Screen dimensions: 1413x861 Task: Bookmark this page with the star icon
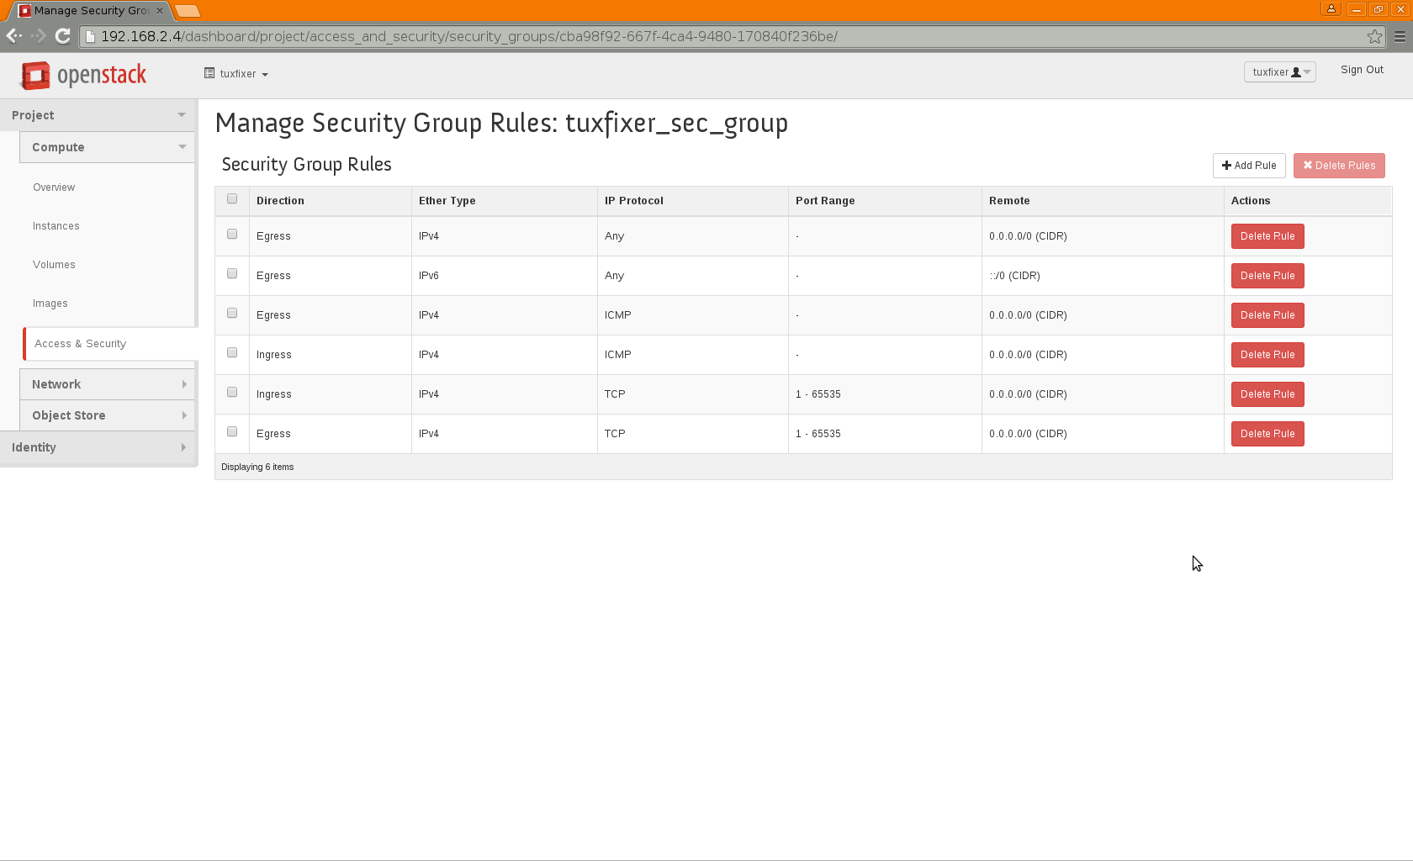tap(1374, 36)
